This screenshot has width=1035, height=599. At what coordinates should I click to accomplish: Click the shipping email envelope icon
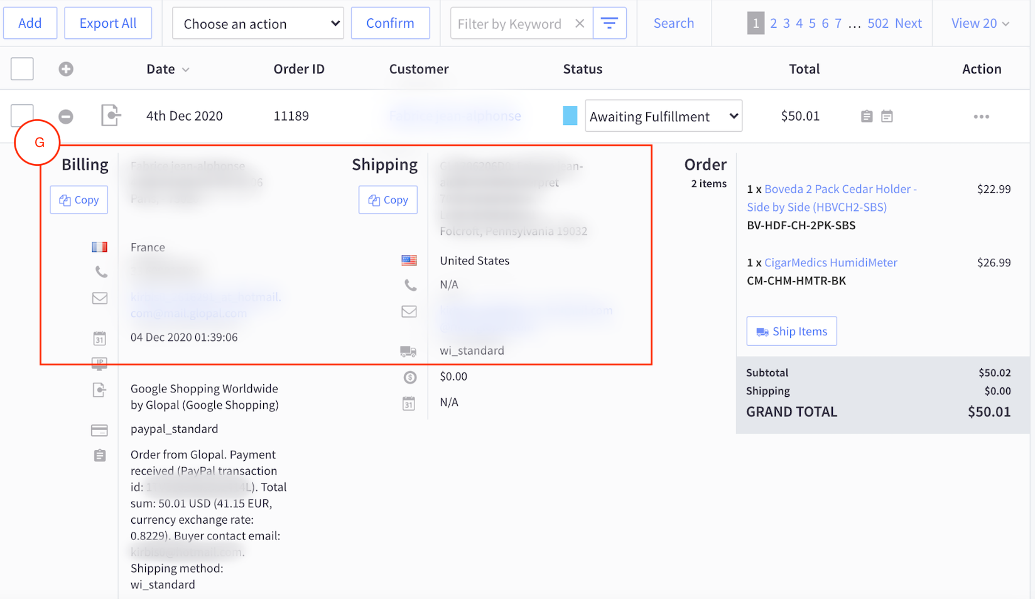point(409,311)
